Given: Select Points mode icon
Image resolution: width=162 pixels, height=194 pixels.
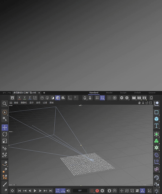Looking at the screenshot, I should pyautogui.click(x=42, y=98).
